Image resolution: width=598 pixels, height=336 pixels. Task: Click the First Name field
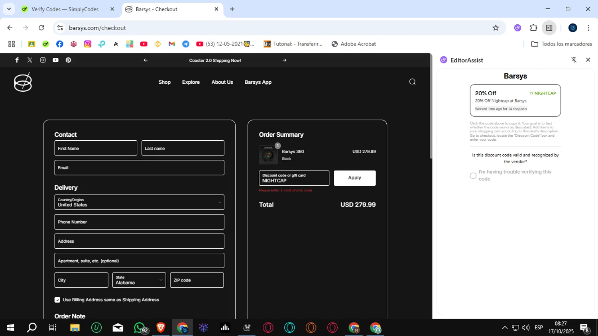pos(96,148)
